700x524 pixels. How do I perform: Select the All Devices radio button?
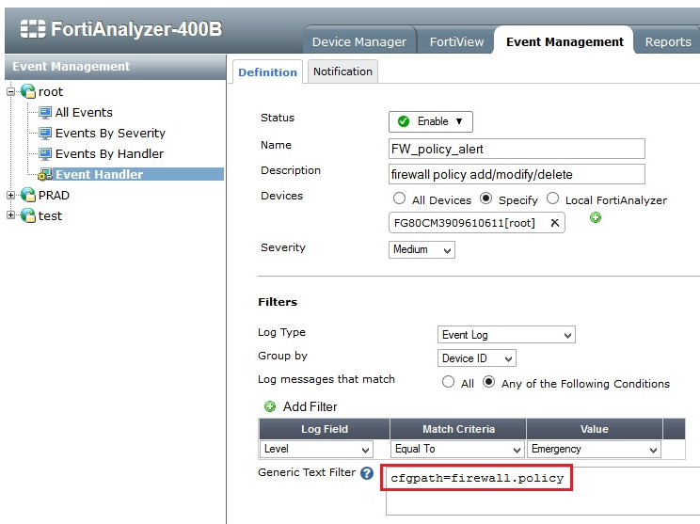click(x=399, y=198)
